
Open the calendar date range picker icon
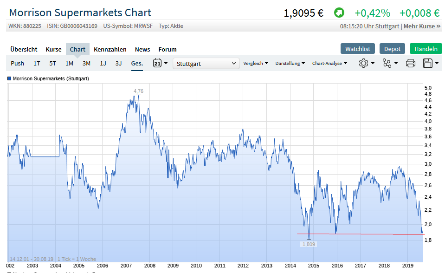[x=157, y=63]
